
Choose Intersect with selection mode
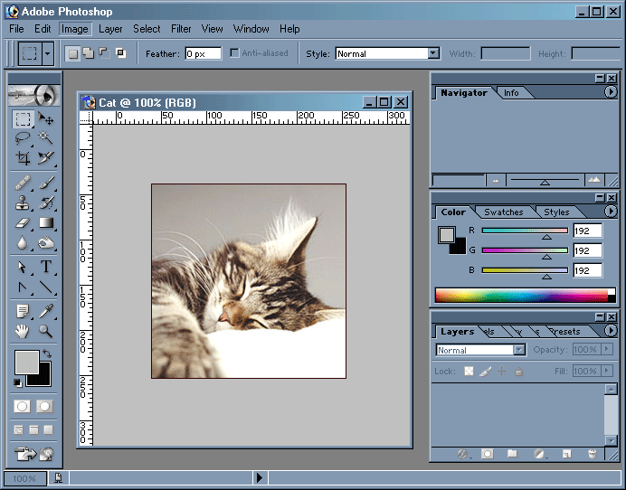click(120, 53)
